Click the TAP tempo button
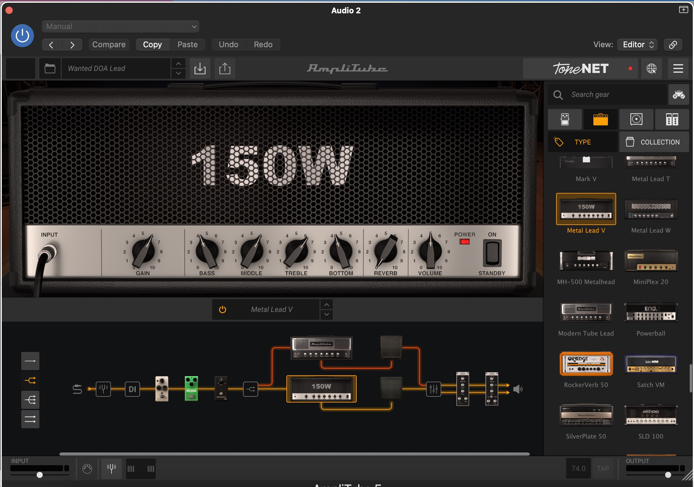This screenshot has width=694, height=487. 603,469
